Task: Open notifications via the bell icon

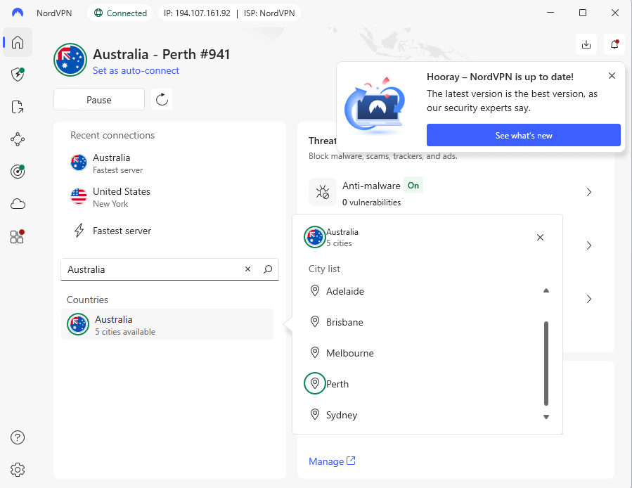Action: tap(614, 44)
